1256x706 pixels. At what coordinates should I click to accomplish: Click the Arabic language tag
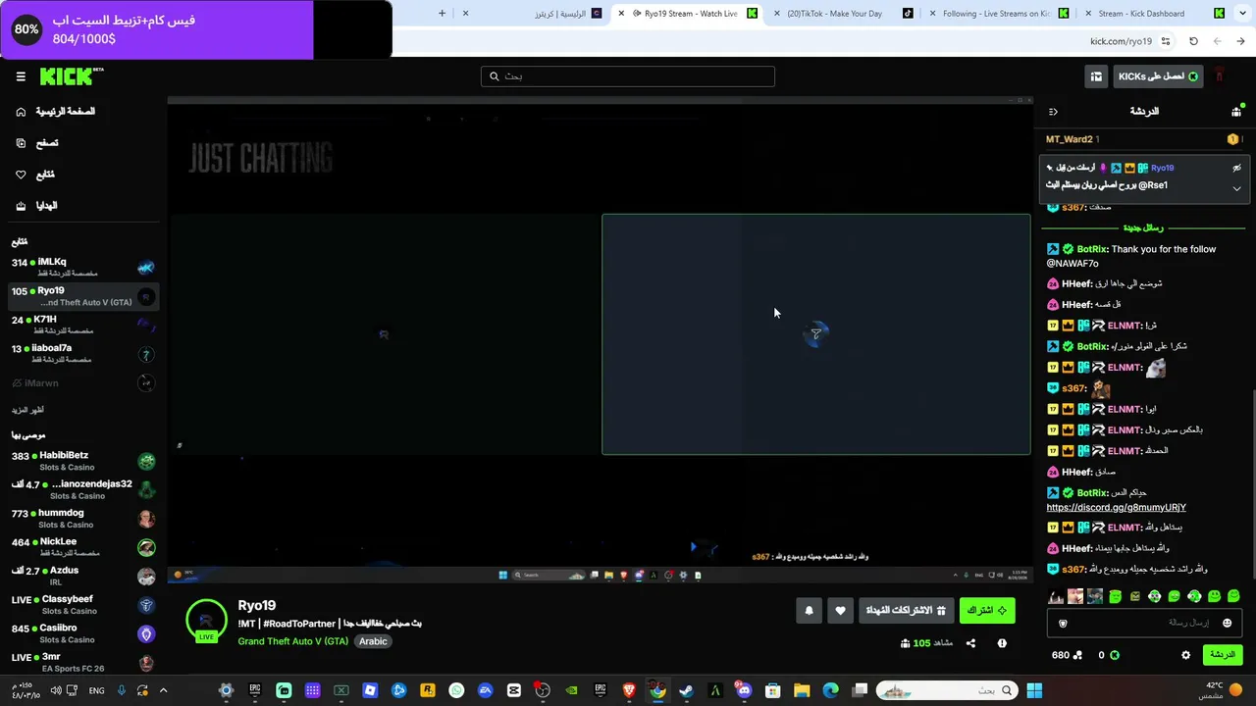pyautogui.click(x=373, y=641)
